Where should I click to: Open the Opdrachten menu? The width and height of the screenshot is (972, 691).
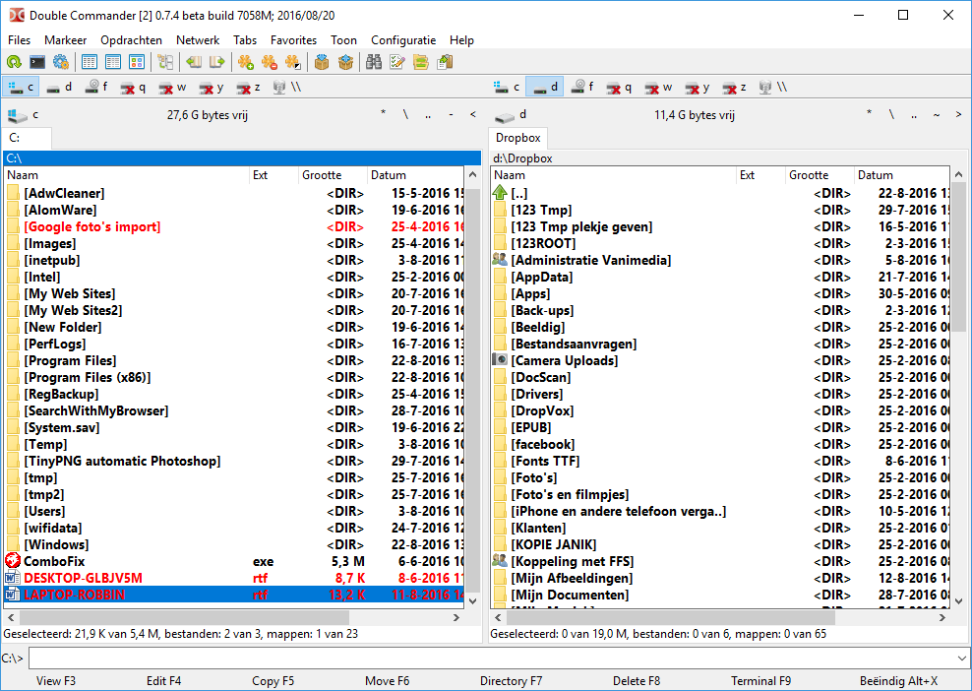132,40
